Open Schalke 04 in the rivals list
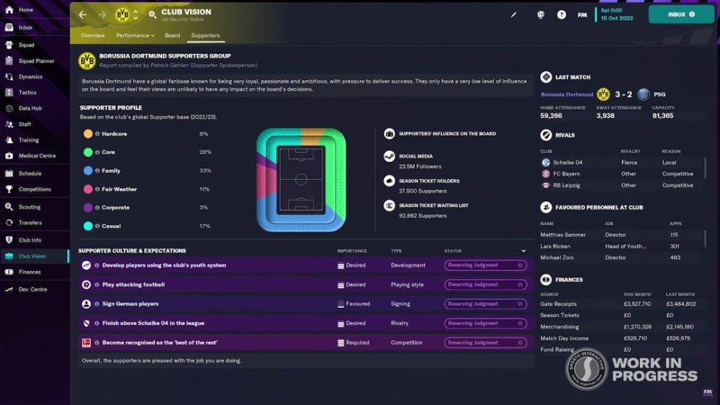This screenshot has height=405, width=720. point(567,163)
